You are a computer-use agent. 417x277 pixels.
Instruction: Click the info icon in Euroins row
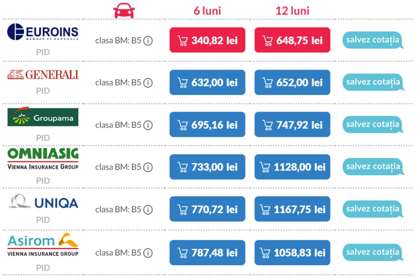[x=148, y=41]
